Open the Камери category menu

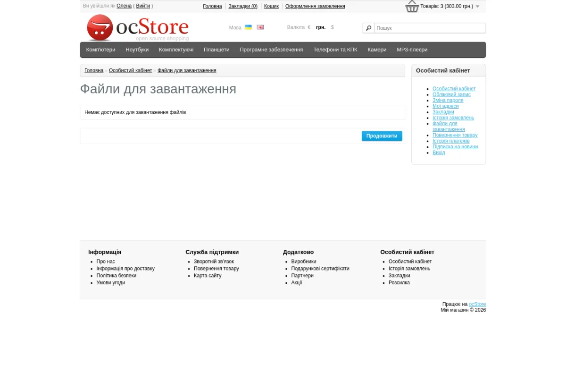377,50
